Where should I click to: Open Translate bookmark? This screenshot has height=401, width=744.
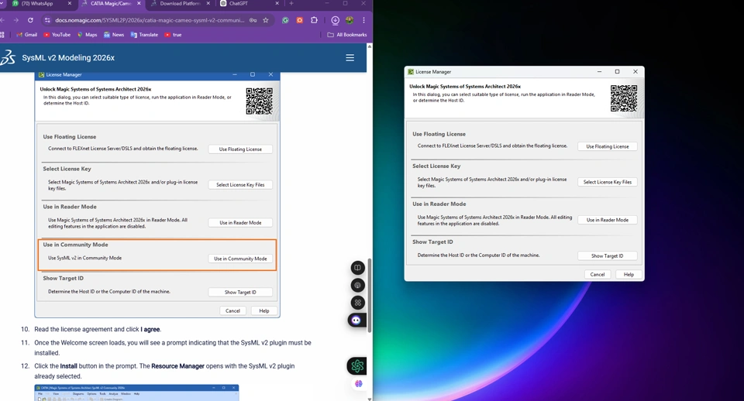pos(144,35)
